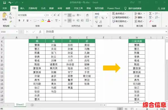
Task: Open the font size dropdown
Action: [x=51, y=15]
